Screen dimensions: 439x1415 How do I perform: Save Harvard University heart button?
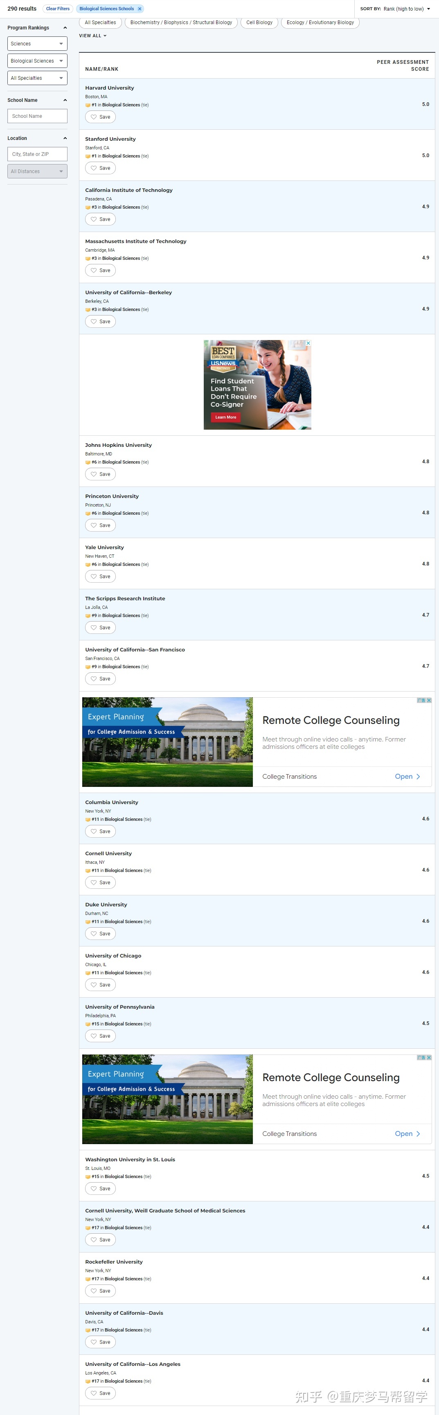pos(101,117)
